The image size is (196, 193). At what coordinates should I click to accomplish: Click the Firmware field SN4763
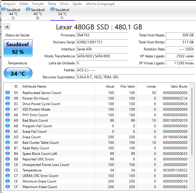pyautogui.click(x=102, y=35)
